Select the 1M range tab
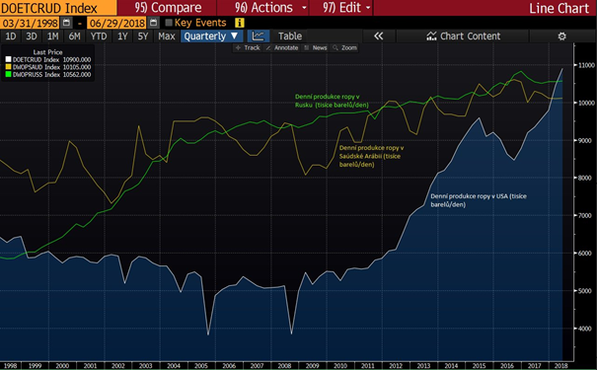The image size is (597, 370). [52, 37]
